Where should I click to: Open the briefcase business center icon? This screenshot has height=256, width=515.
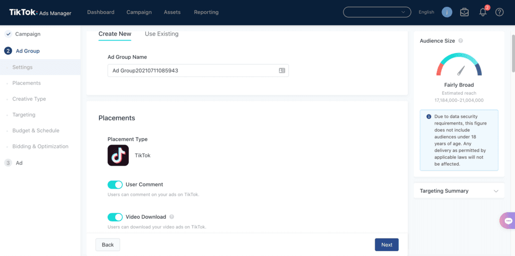tap(464, 13)
